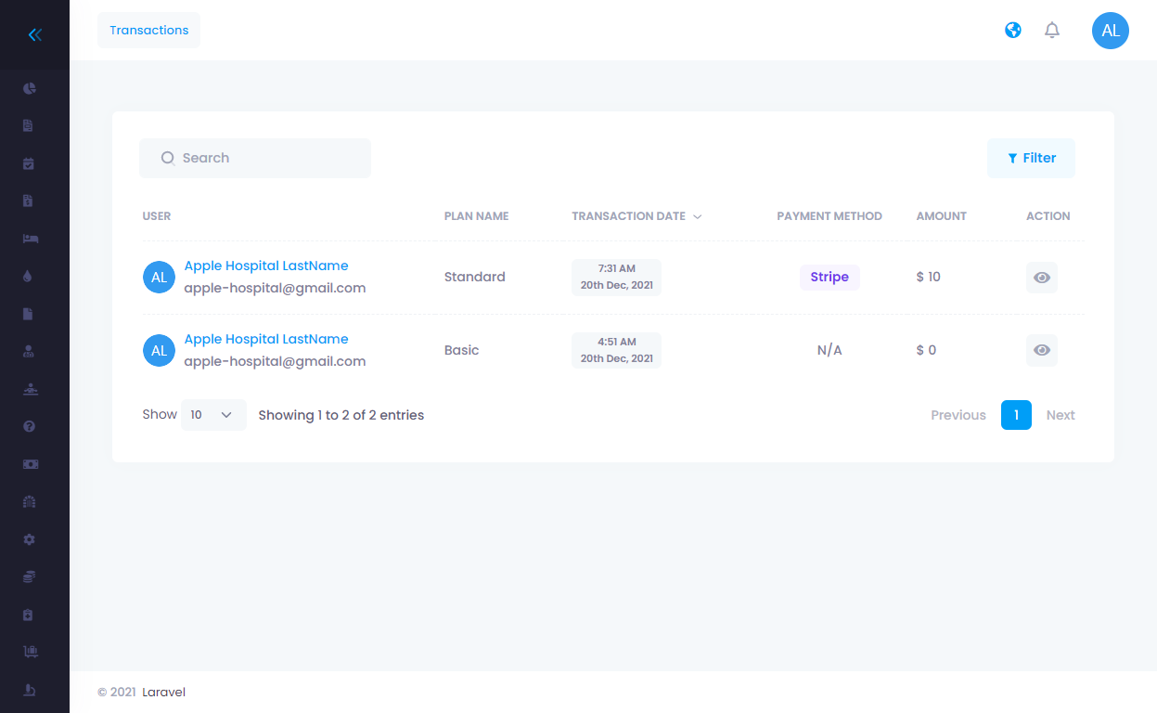Click the calendar check appointments icon

click(30, 163)
